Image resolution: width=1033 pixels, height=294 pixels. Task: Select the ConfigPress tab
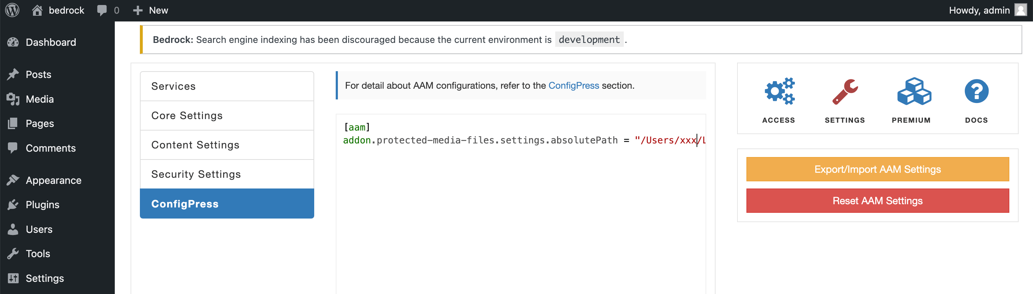(x=227, y=204)
